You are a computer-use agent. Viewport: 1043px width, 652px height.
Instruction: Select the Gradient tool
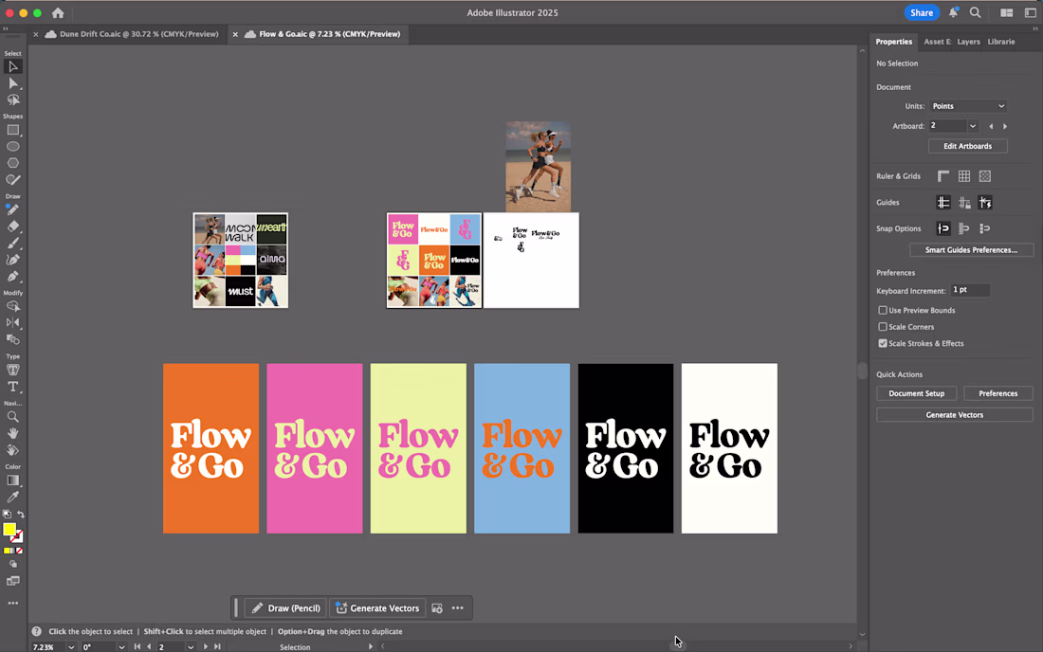point(12,480)
